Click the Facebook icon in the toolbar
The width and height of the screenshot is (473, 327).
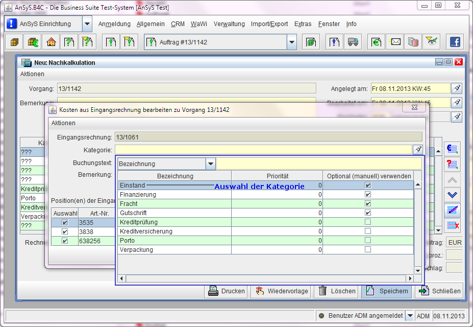pos(454,42)
